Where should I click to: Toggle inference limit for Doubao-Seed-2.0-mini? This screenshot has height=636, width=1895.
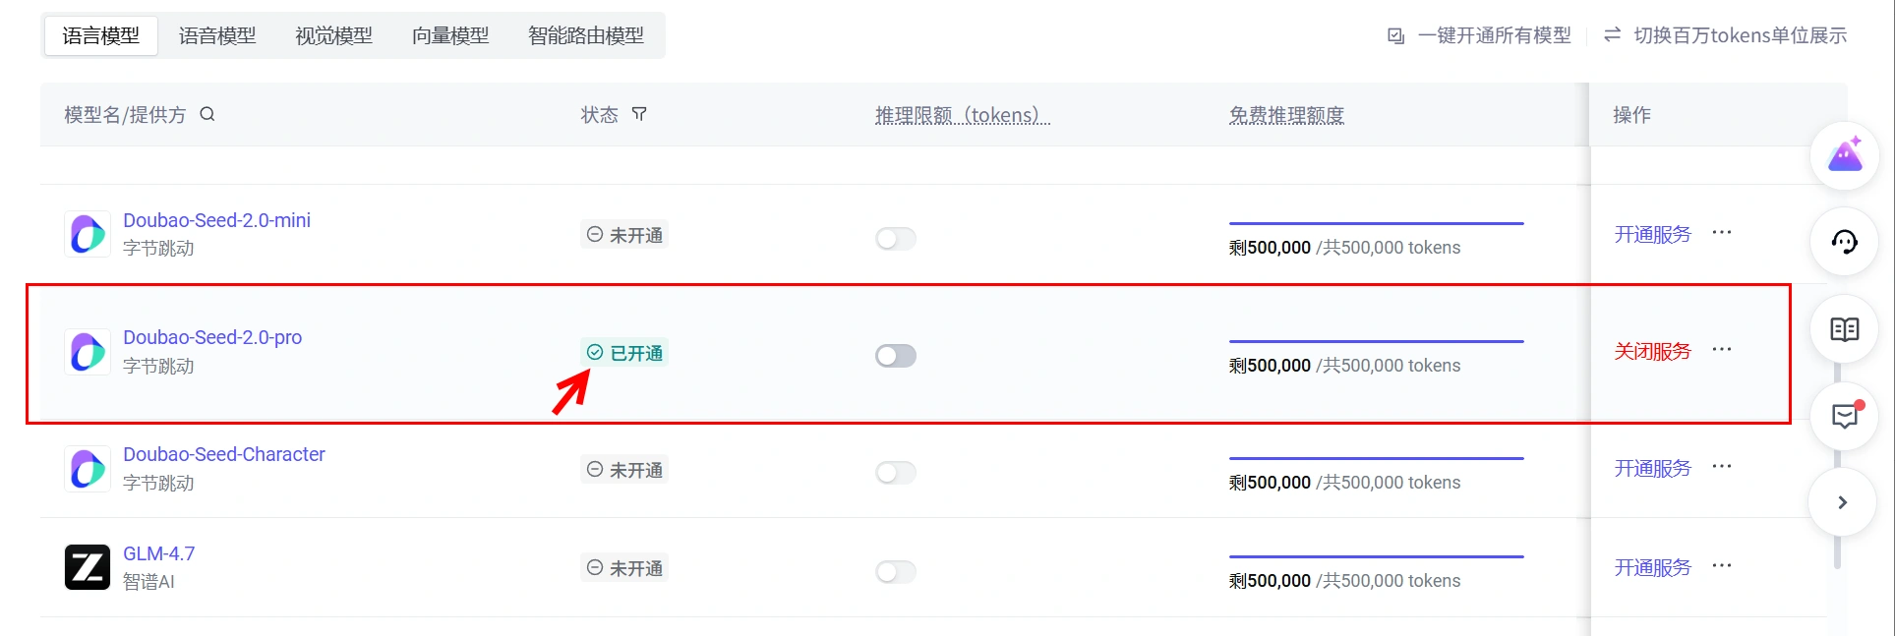(x=896, y=239)
